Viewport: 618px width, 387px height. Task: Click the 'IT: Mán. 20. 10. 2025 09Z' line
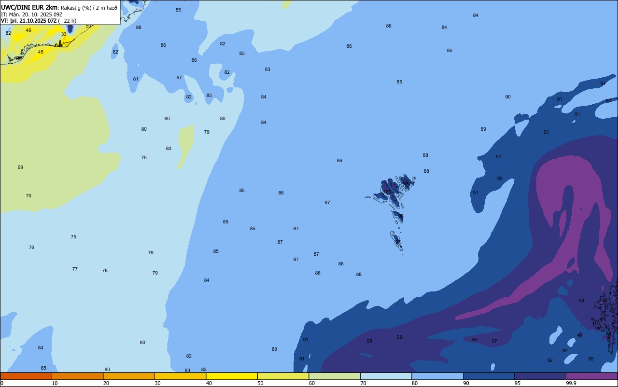pos(31,14)
